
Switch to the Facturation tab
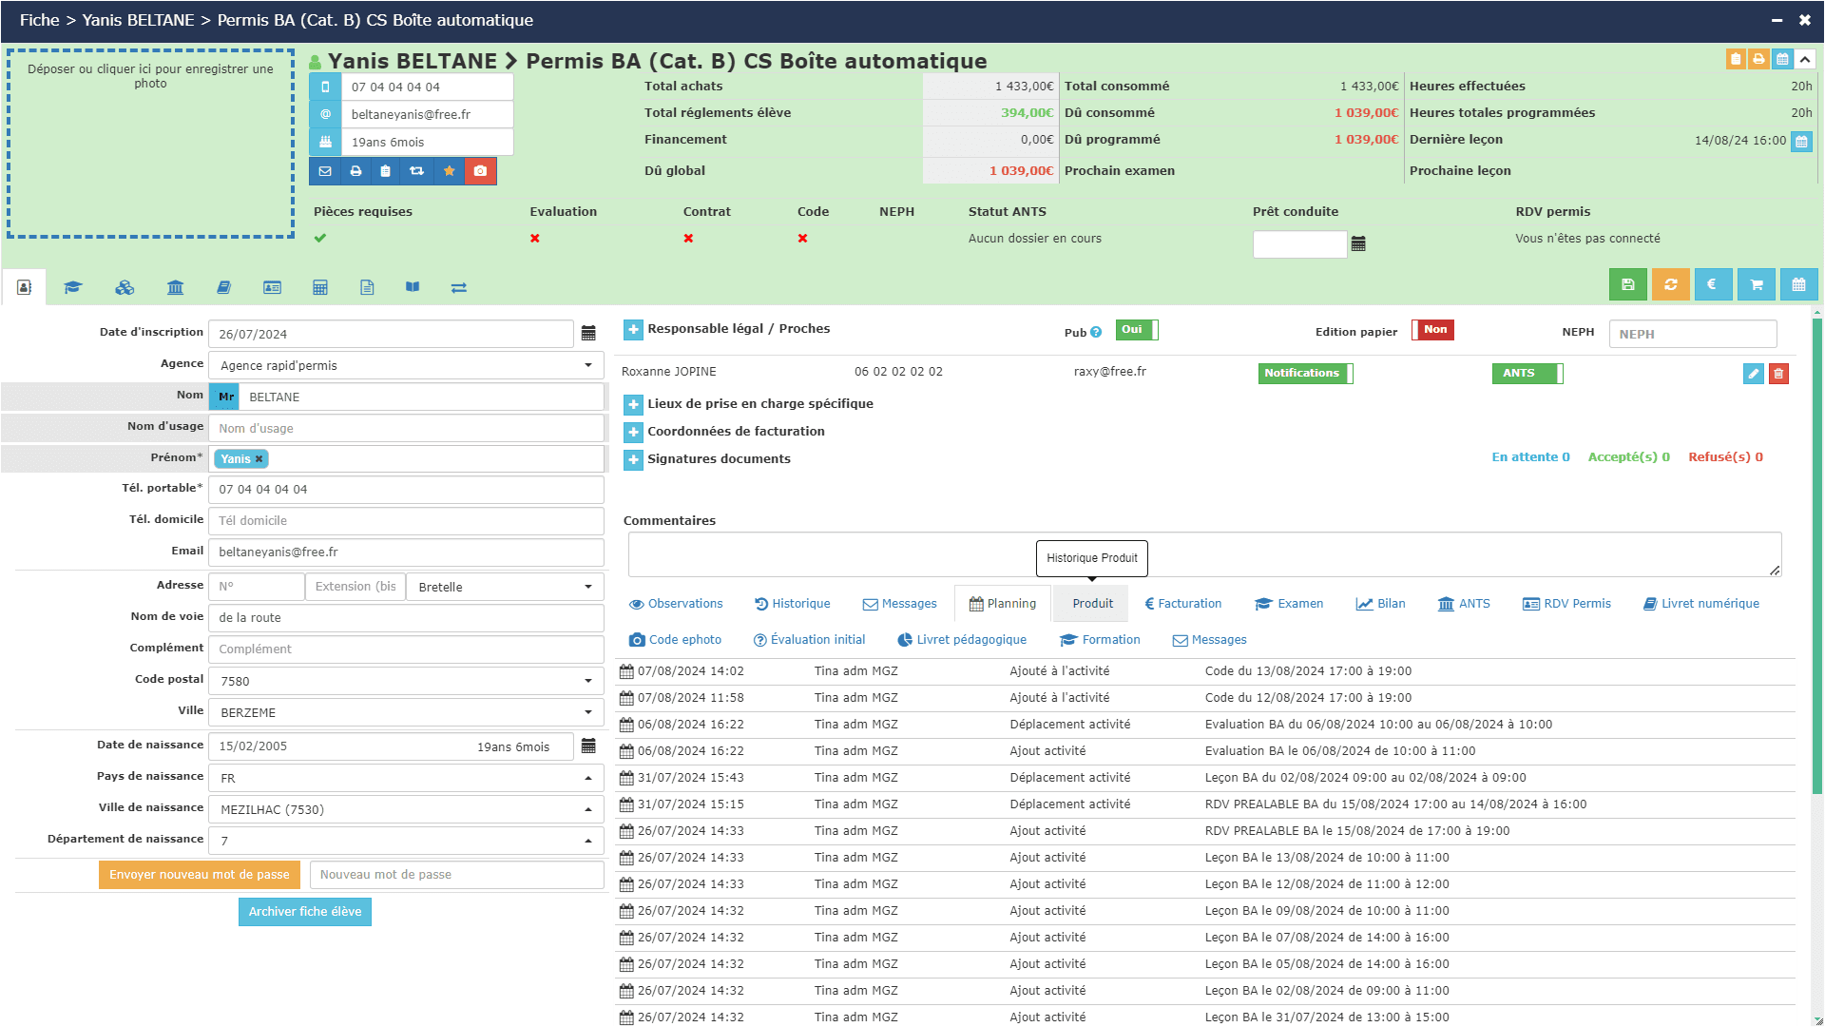1182,604
